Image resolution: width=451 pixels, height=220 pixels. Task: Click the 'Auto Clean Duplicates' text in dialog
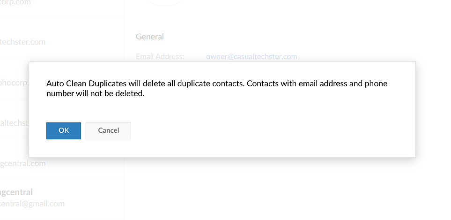point(87,84)
